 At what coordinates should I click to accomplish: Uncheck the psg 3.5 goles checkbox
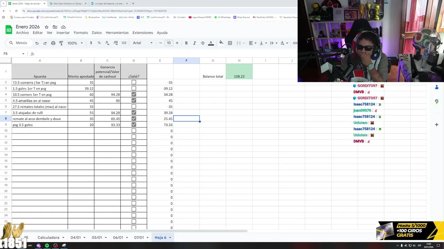tap(134, 125)
